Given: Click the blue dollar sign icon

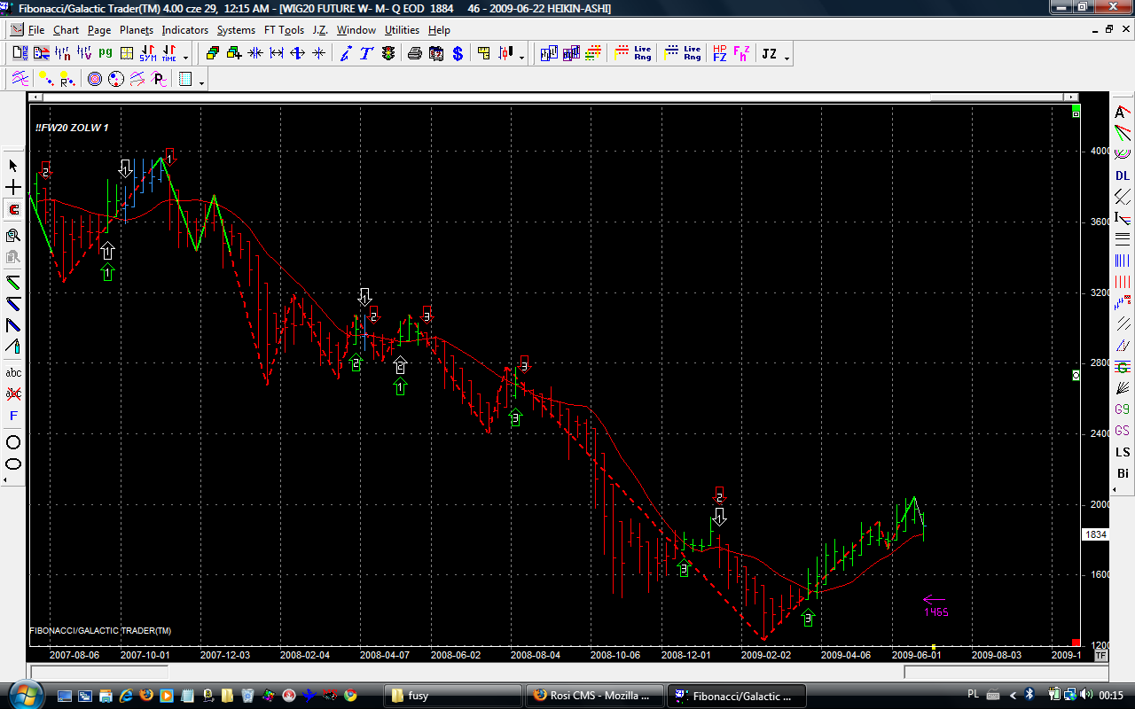Looking at the screenshot, I should 458,54.
